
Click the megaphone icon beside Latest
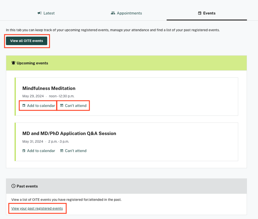coord(40,13)
